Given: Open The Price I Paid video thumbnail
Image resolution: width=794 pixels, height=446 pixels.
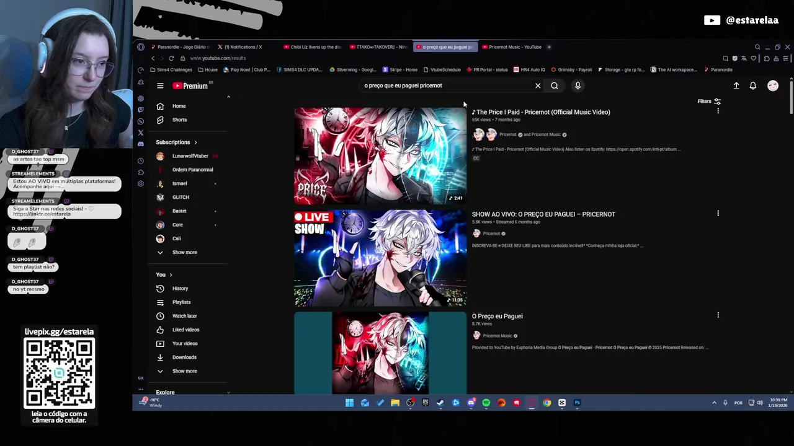Looking at the screenshot, I should click(x=380, y=155).
